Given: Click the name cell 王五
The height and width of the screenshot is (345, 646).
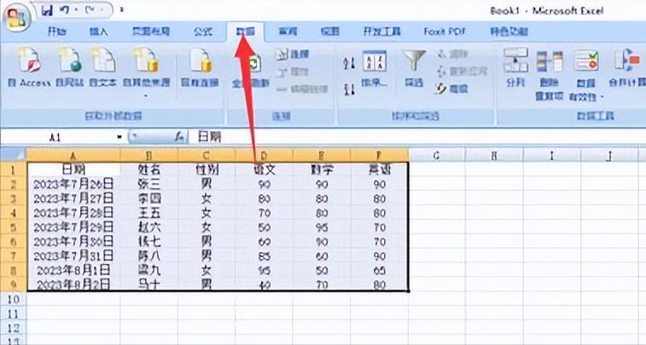Looking at the screenshot, I should coord(148,213).
